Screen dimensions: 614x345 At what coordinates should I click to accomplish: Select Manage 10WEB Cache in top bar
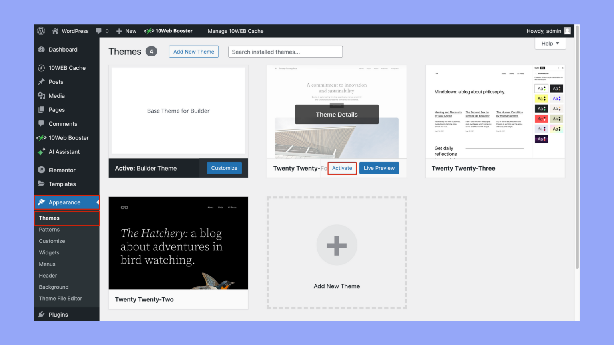[235, 31]
